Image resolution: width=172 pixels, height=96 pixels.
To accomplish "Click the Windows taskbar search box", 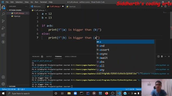I will click(x=30, y=93).
